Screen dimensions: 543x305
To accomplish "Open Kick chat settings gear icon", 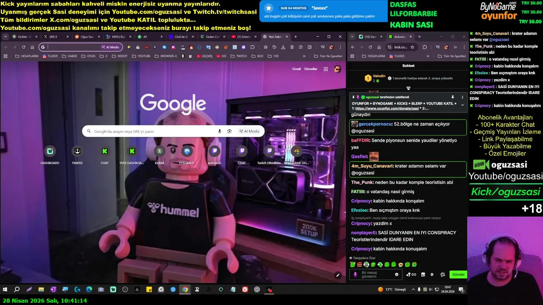I will [x=432, y=274].
